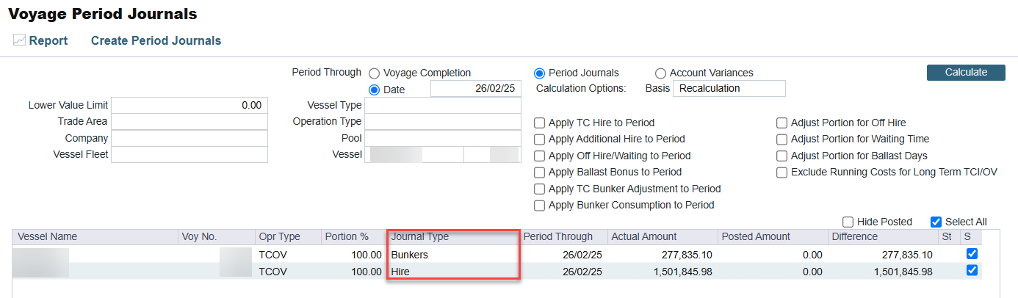The image size is (1018, 298).
Task: Deselect the Bunkers row checkbox
Action: (972, 254)
